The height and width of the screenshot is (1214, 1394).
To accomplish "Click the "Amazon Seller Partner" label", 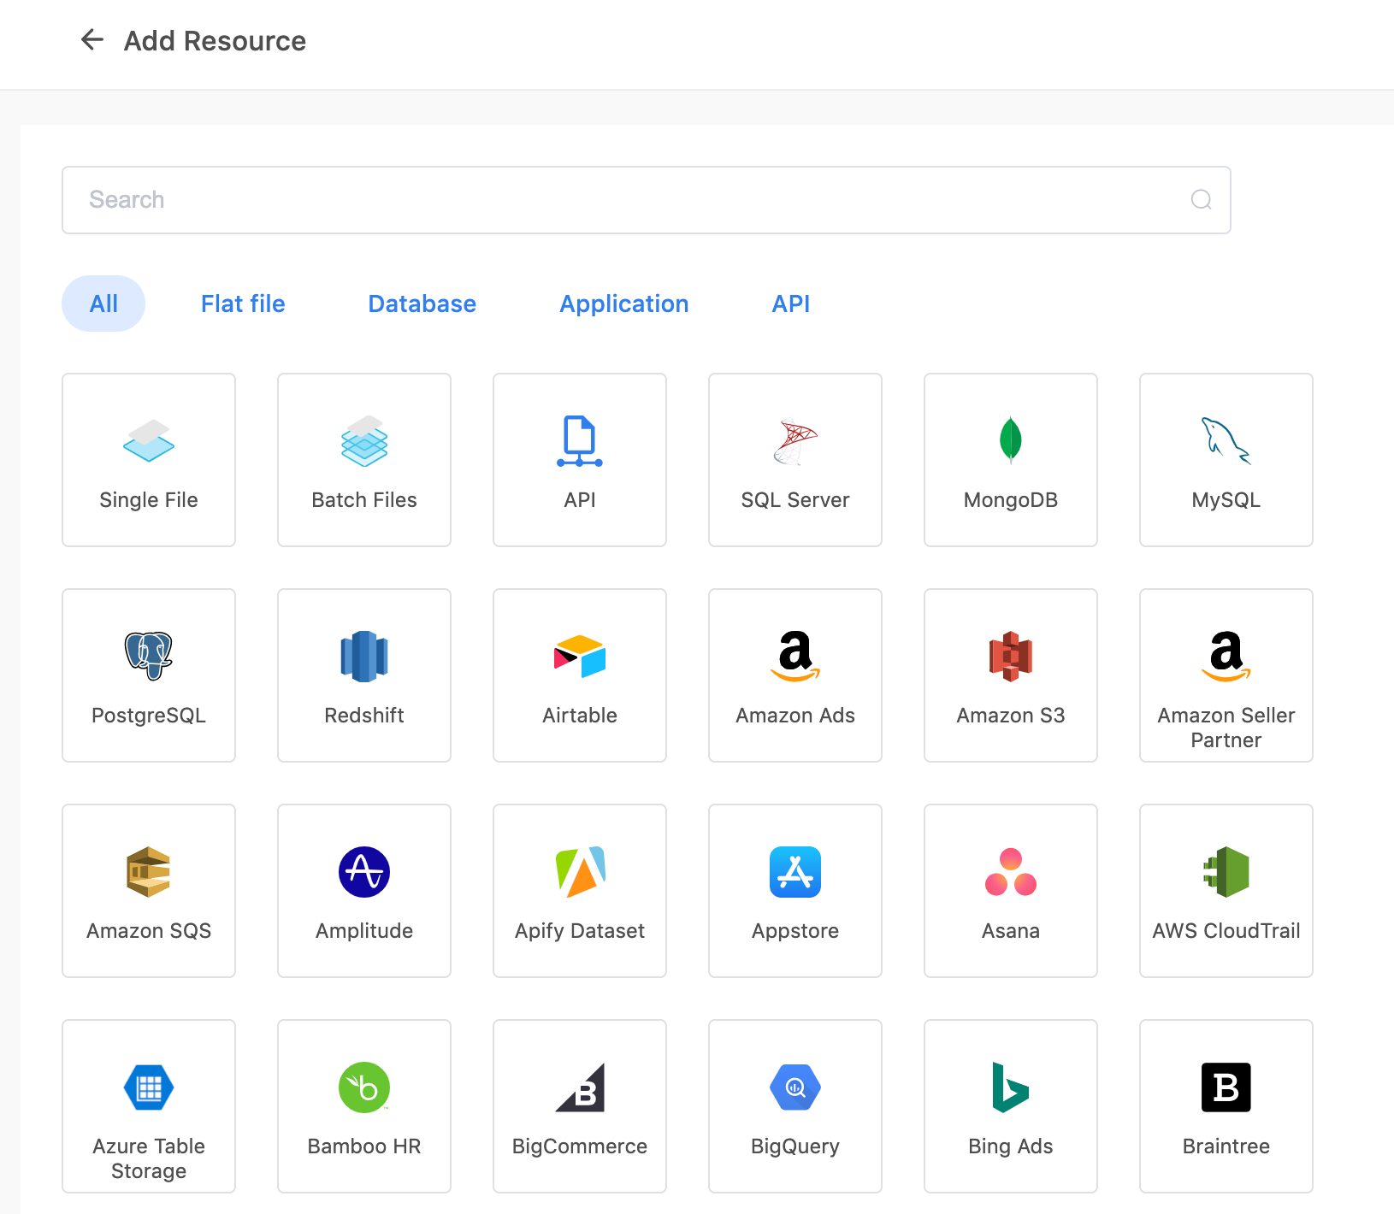I will point(1226,728).
